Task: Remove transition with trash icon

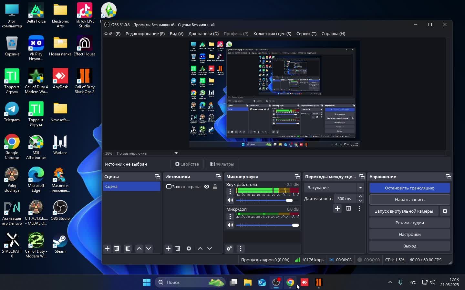Action: tap(348, 209)
